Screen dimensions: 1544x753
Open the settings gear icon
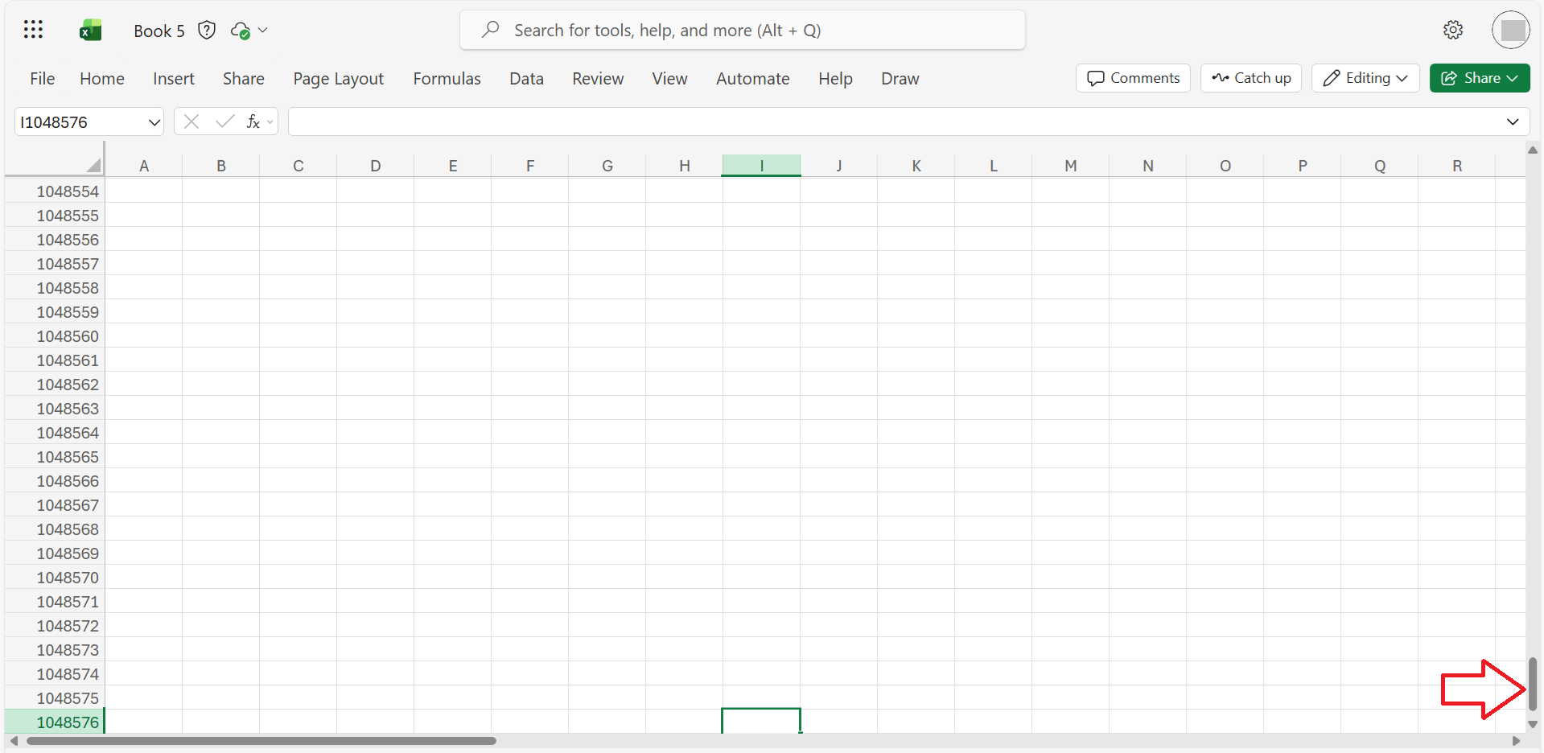point(1452,31)
